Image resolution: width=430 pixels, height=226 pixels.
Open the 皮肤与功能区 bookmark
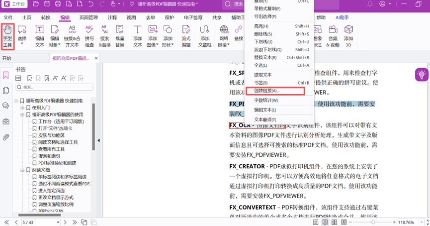click(x=52, y=135)
